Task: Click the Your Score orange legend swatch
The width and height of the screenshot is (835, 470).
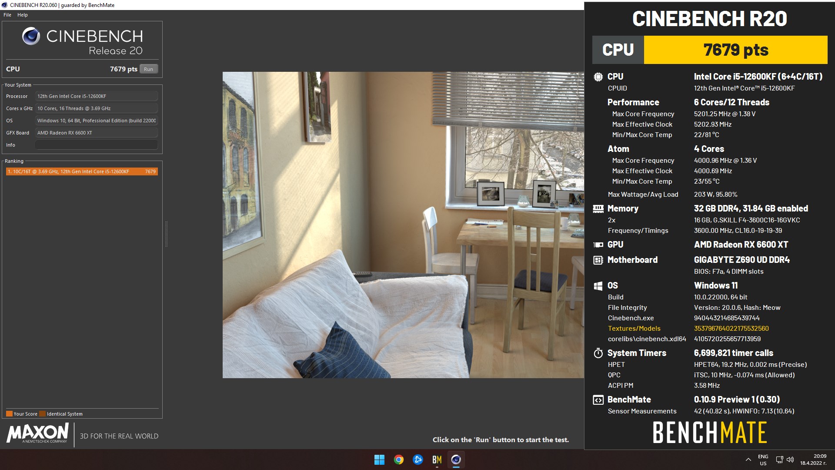Action: (x=9, y=414)
